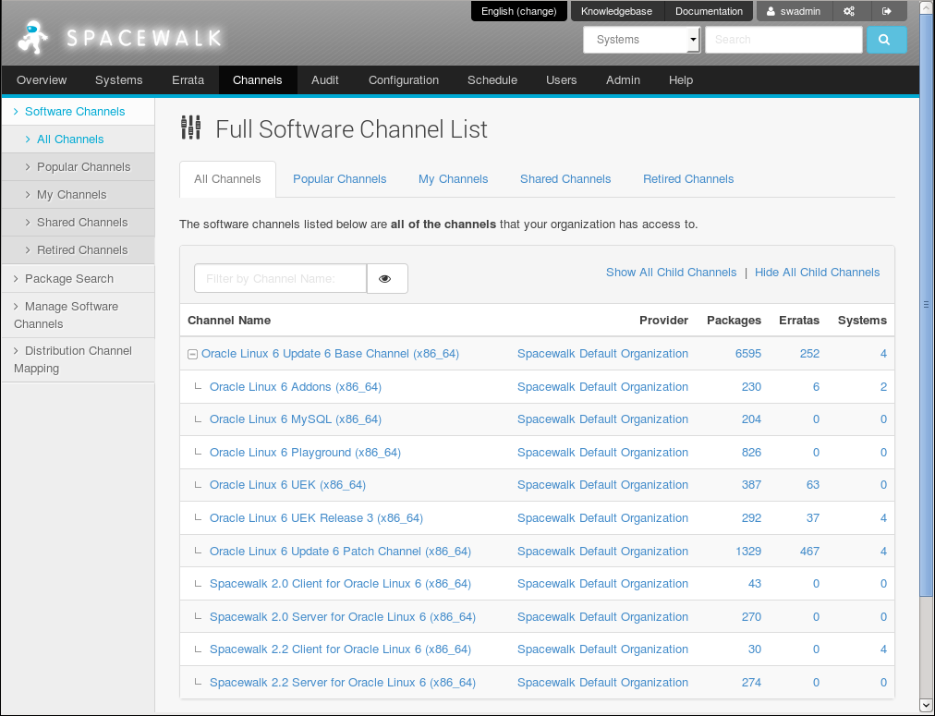Open My Channels in the sidebar
This screenshot has width=935, height=716.
click(x=71, y=194)
